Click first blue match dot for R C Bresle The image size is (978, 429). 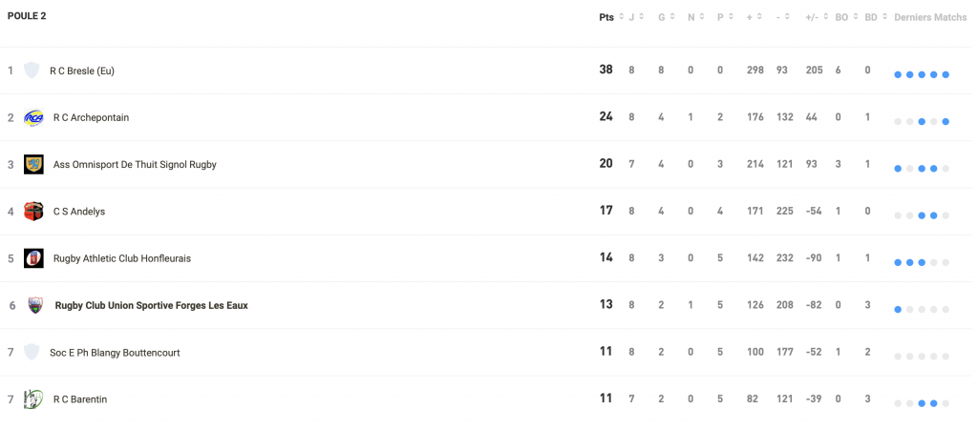(898, 74)
